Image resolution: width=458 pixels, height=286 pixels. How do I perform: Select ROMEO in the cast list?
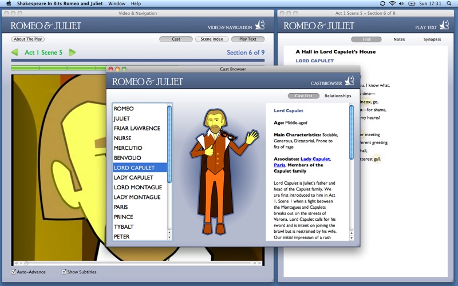(140, 109)
